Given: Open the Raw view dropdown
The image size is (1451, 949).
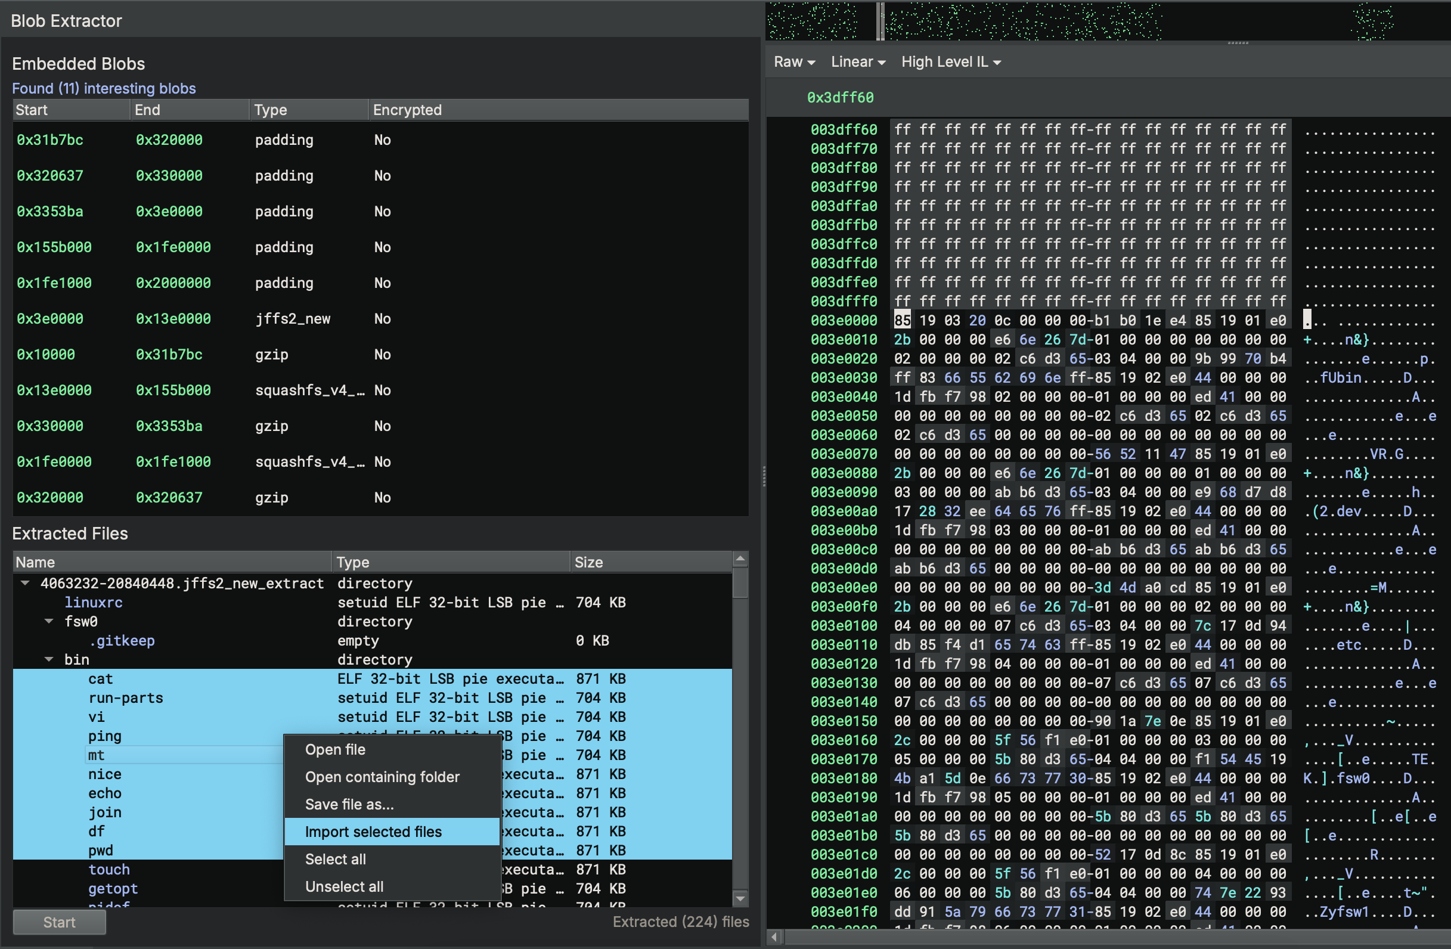Looking at the screenshot, I should tap(794, 61).
